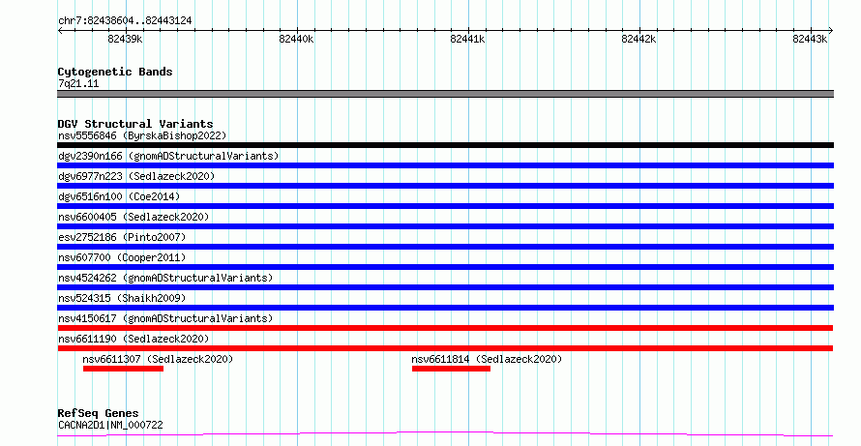Click the blue nsv524315 variant bar
The width and height of the screenshot is (861, 446).
445,308
